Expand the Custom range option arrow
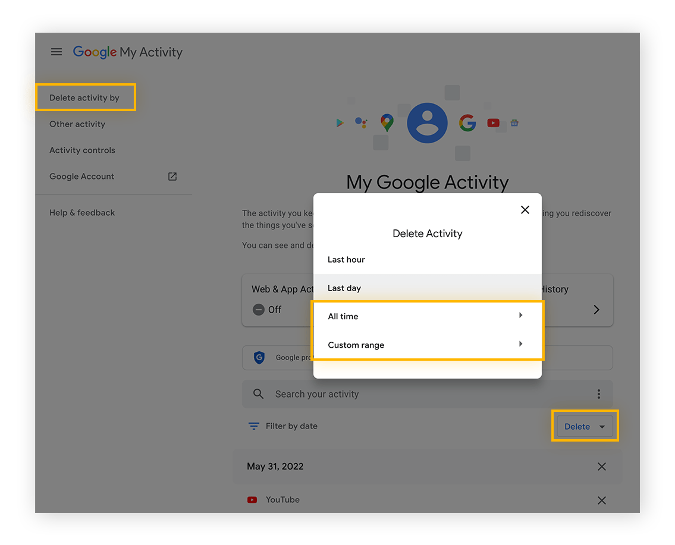 520,344
